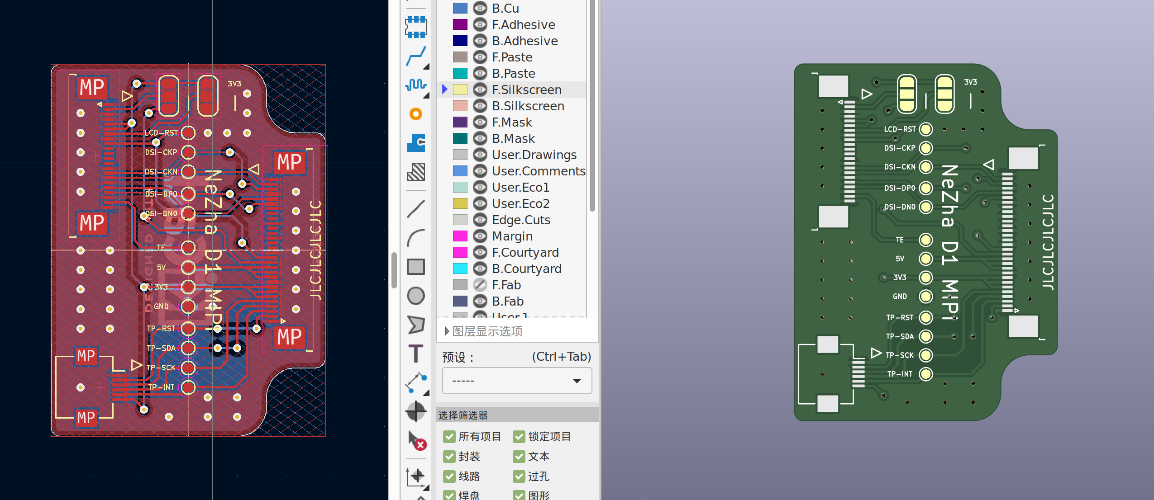This screenshot has height=500, width=1154.
Task: Disable the 过孔 selection filter
Action: point(519,476)
